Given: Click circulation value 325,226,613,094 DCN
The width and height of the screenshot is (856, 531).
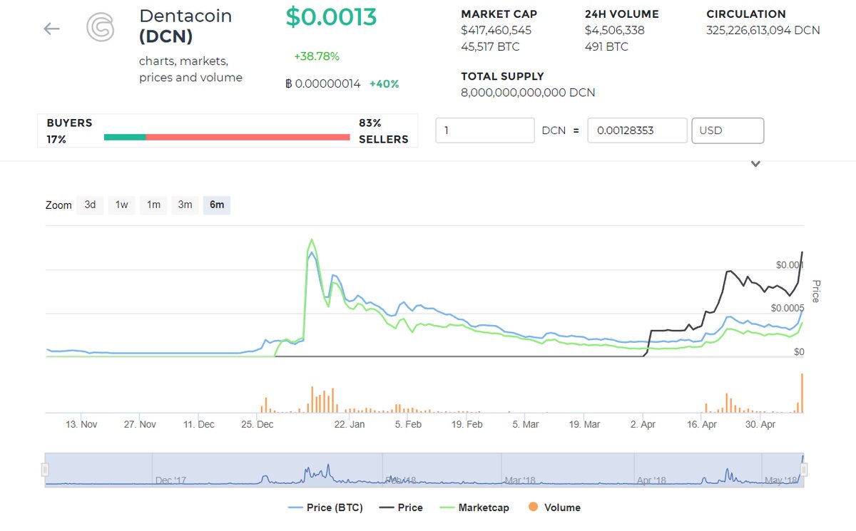Looking at the screenshot, I should (763, 31).
